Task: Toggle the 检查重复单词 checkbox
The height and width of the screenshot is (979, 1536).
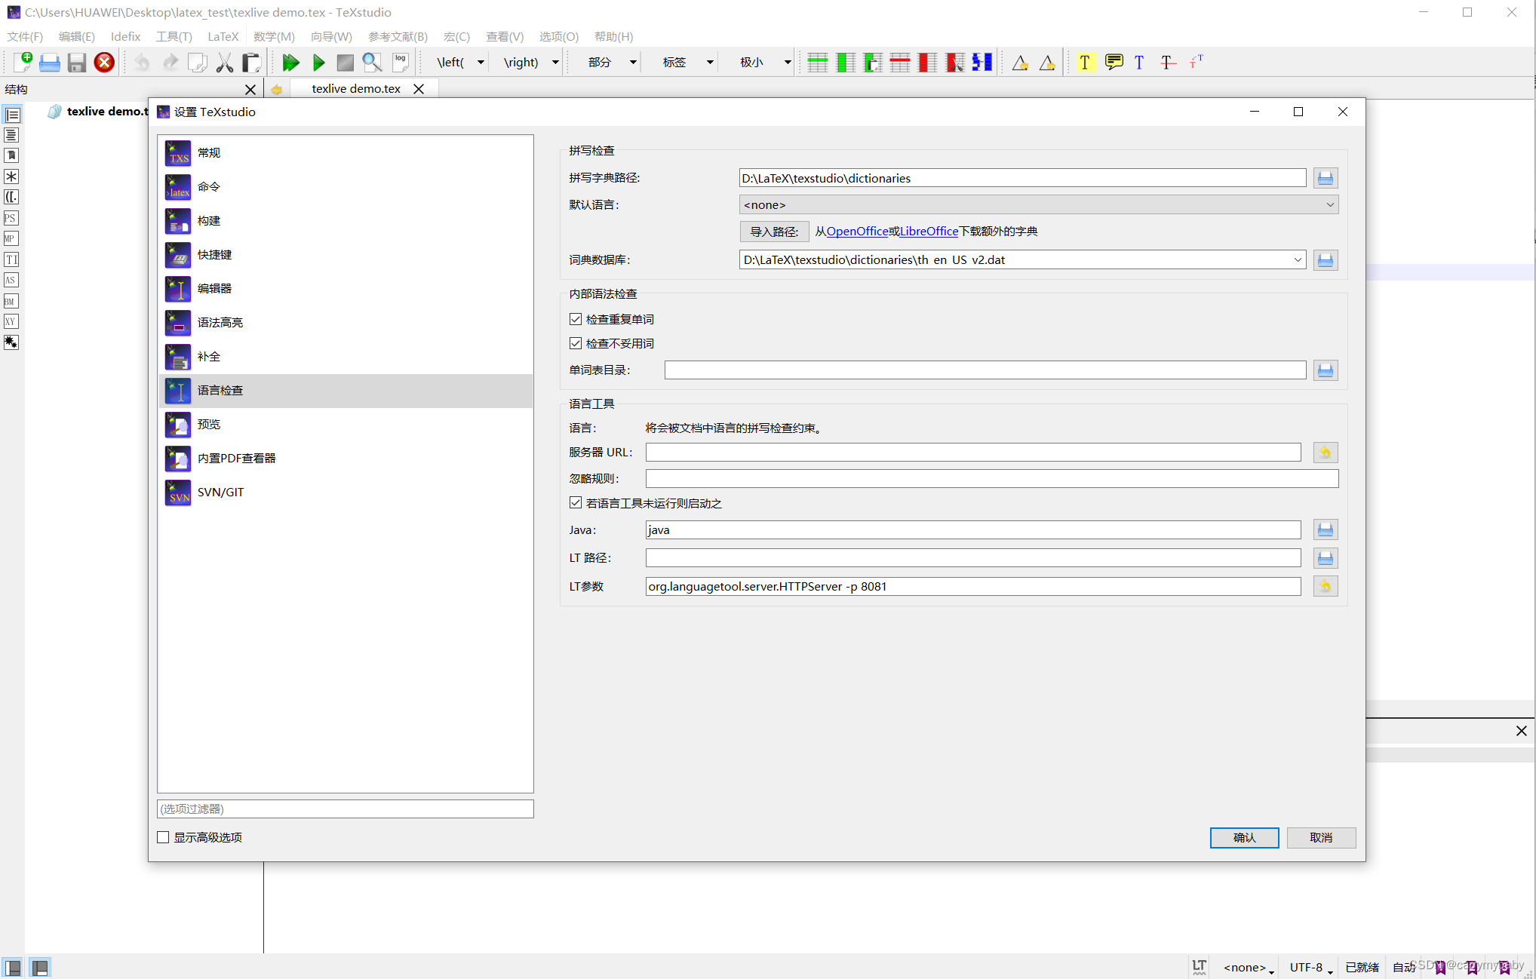Action: pyautogui.click(x=576, y=319)
